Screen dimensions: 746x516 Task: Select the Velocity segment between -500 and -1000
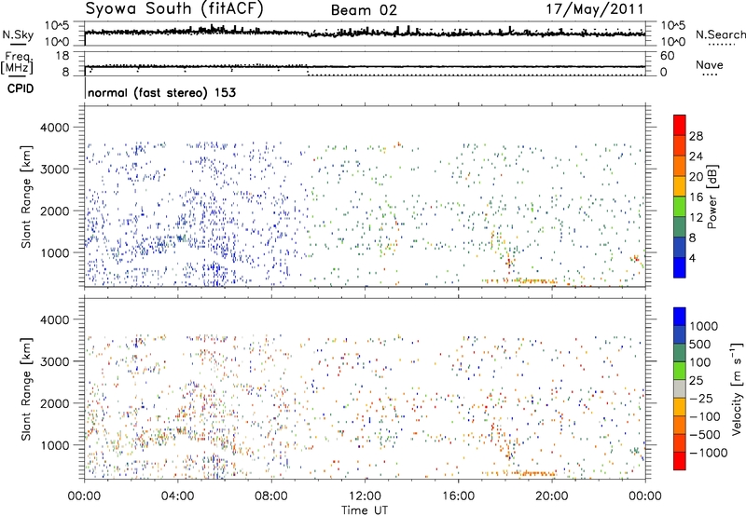(x=680, y=442)
